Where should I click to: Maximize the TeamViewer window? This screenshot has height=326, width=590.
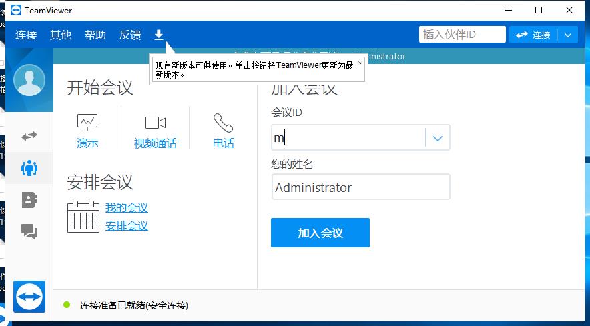539,10
